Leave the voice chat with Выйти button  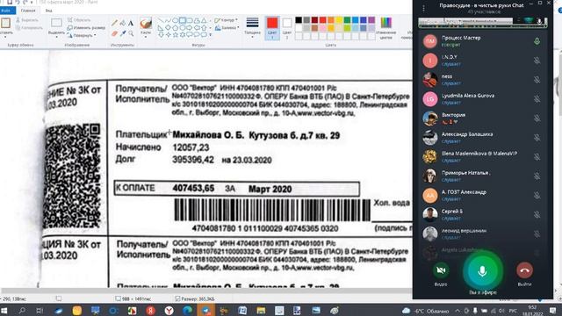tap(524, 270)
